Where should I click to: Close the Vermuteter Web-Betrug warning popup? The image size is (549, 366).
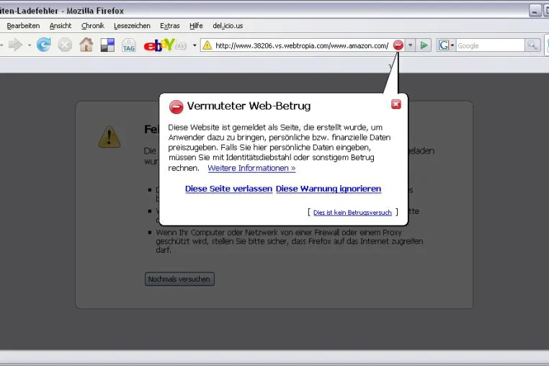[396, 104]
